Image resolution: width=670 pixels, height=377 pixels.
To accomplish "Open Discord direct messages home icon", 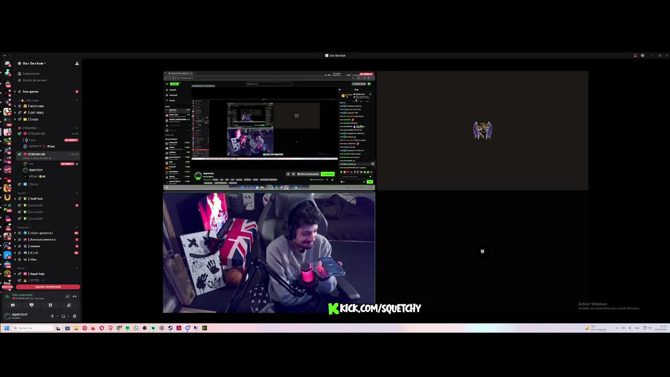I will pos(7,63).
